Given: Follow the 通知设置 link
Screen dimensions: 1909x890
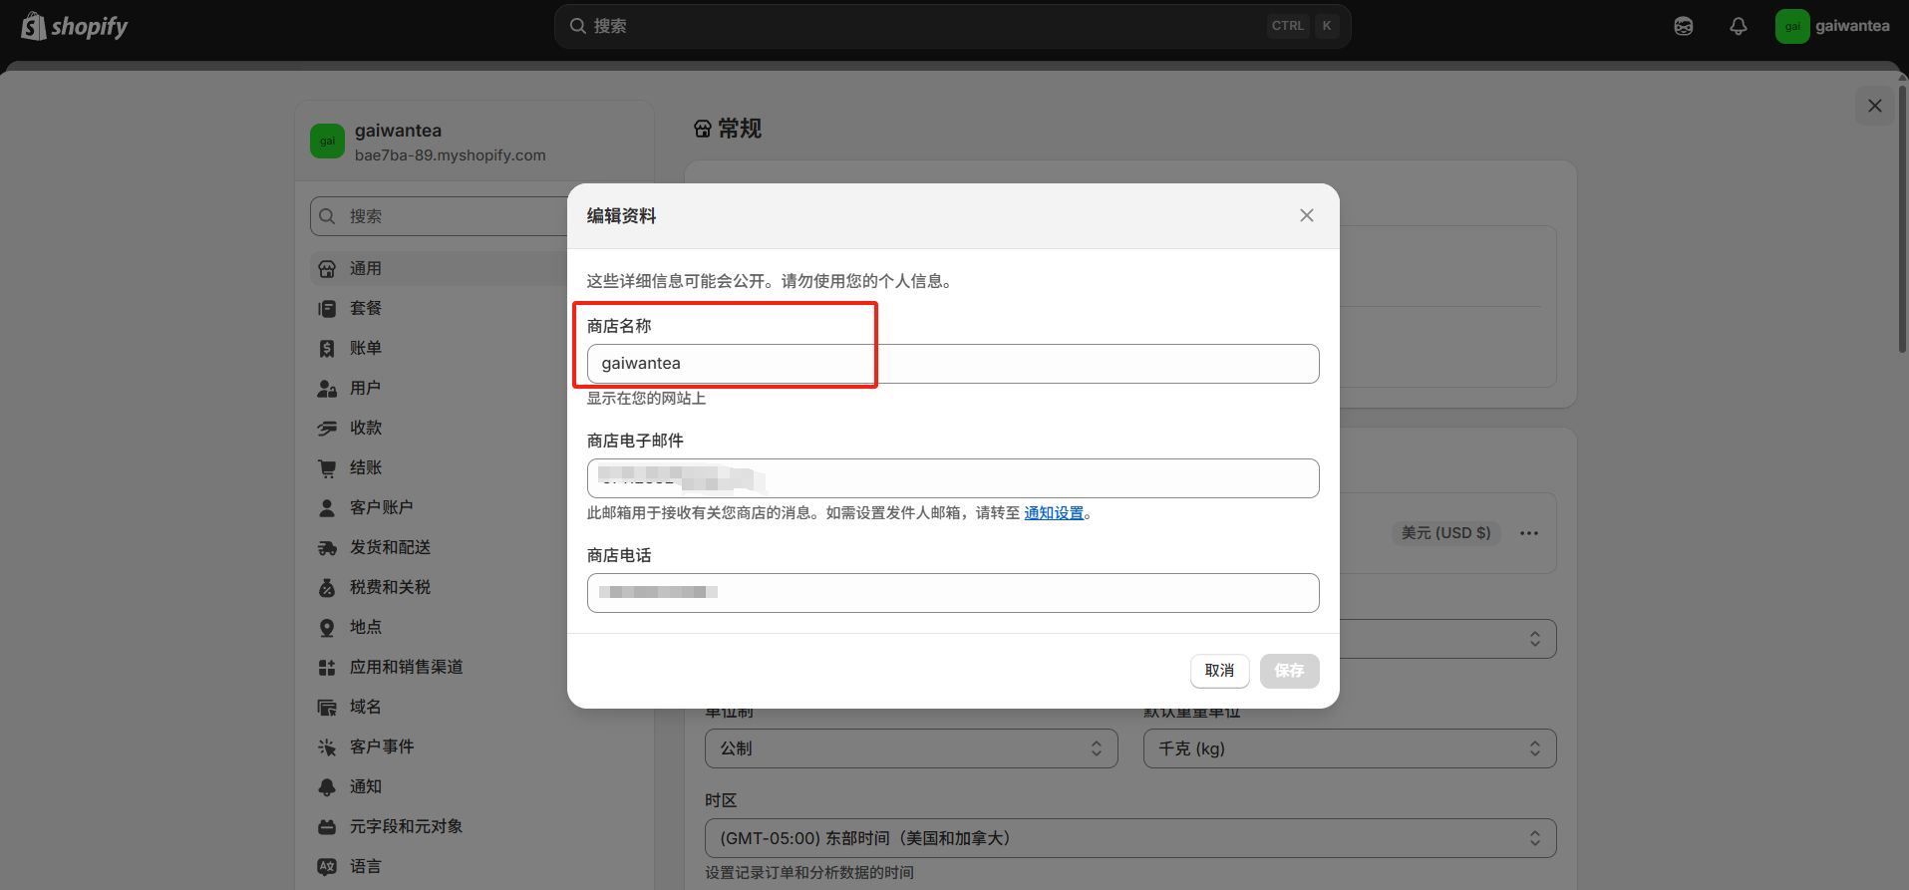Looking at the screenshot, I should tap(1054, 513).
